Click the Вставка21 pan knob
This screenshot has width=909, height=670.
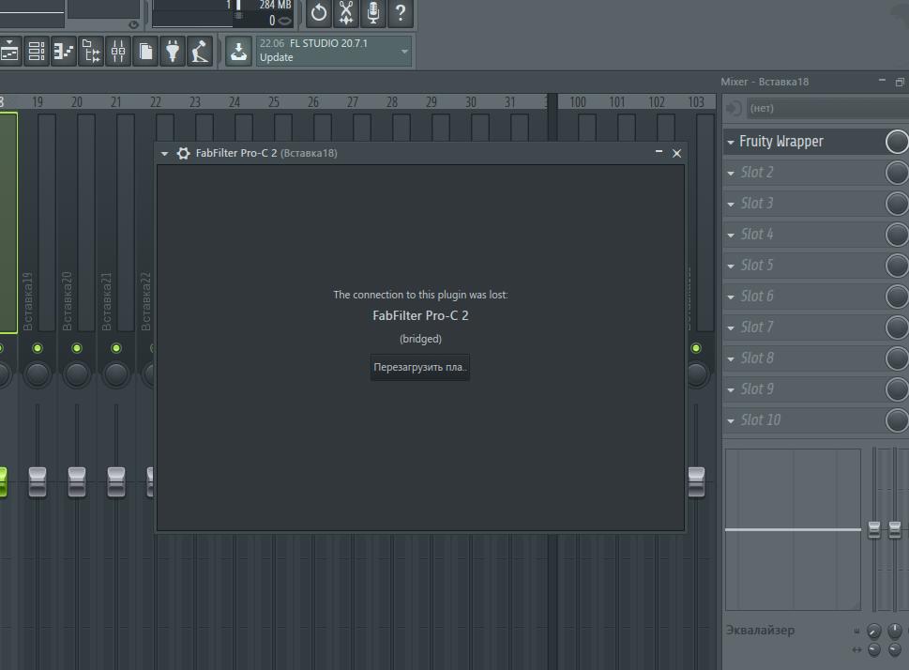click(x=116, y=374)
